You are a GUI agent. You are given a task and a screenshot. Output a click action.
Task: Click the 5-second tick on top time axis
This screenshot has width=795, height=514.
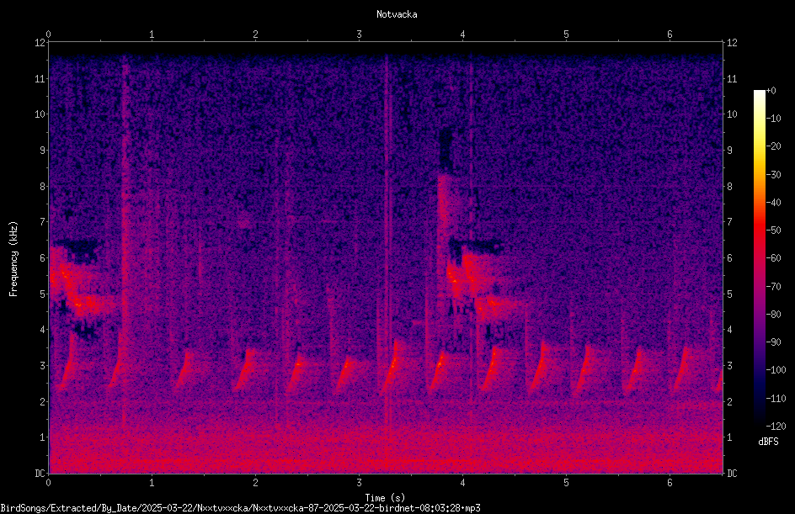point(566,34)
